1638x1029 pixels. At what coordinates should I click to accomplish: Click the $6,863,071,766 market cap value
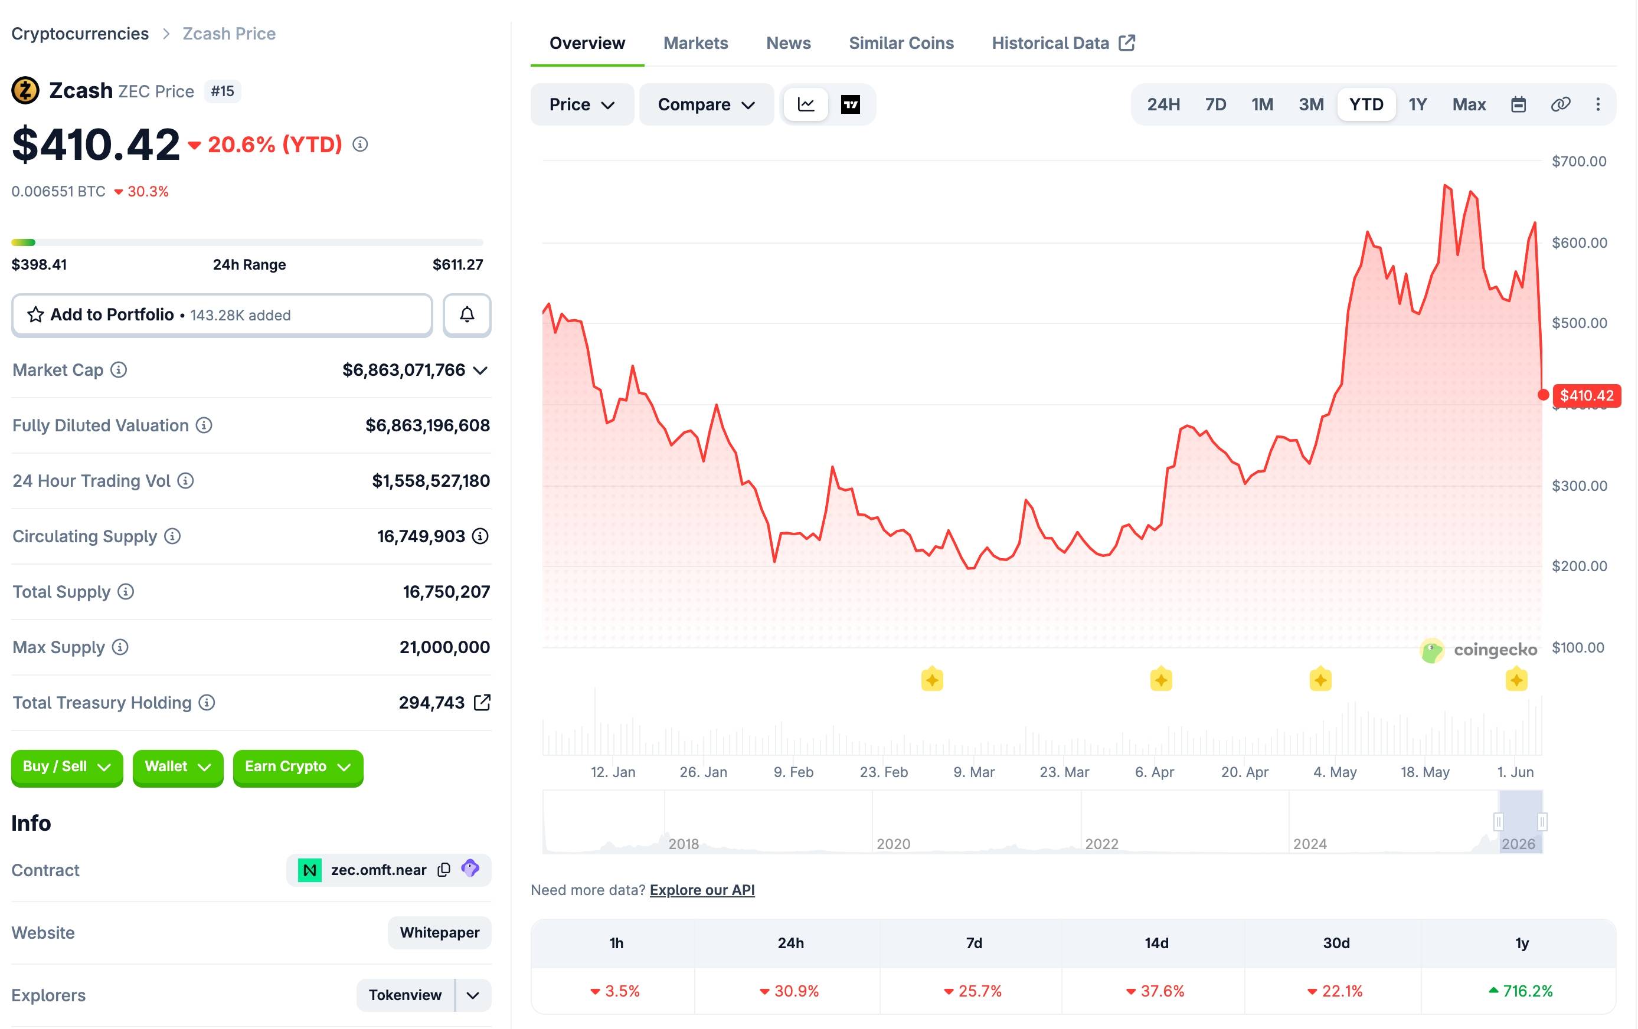tap(403, 370)
